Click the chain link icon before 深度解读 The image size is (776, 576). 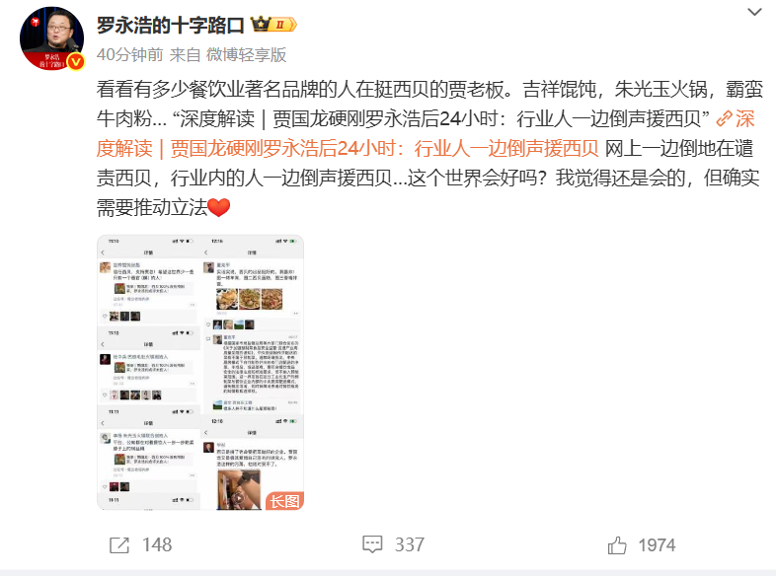pyautogui.click(x=724, y=118)
